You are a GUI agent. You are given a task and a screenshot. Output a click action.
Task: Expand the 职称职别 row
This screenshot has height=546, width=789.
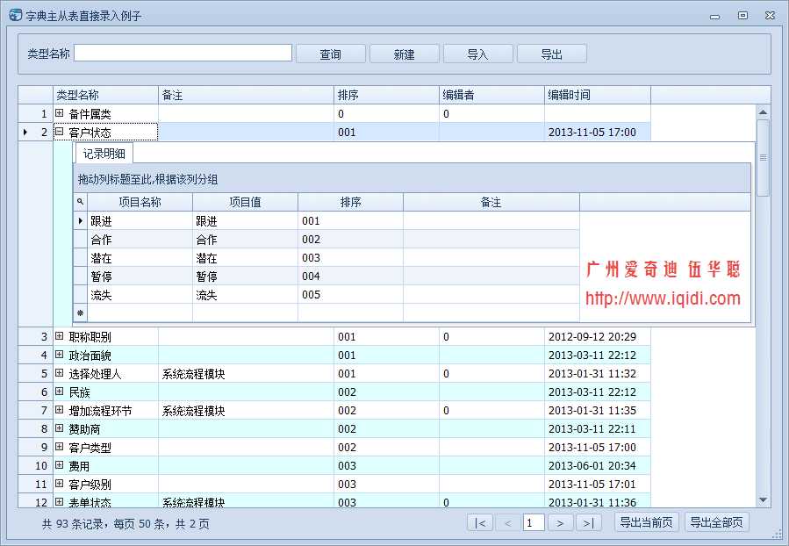click(60, 336)
